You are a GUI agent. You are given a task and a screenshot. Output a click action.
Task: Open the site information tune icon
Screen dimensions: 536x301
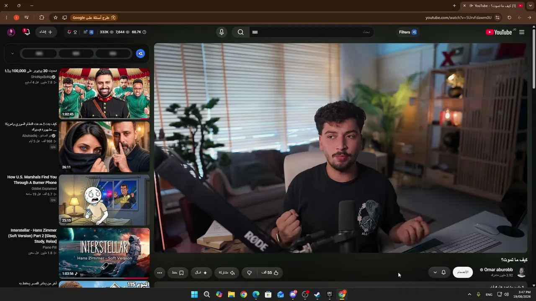pyautogui.click(x=497, y=18)
